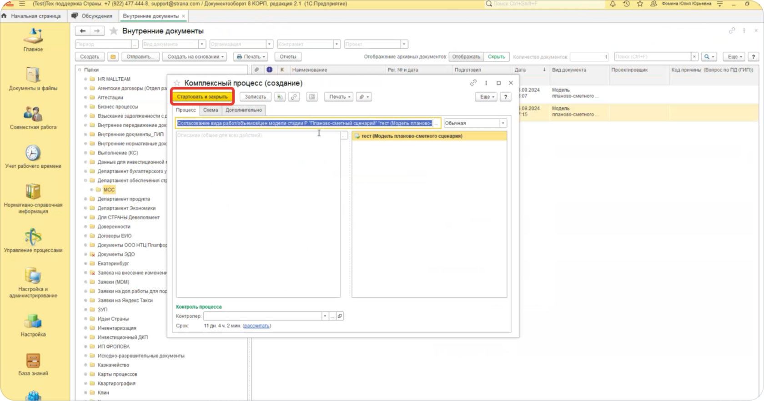This screenshot has height=401, width=764.
Task: Switch to the Схема tab
Action: pos(211,110)
